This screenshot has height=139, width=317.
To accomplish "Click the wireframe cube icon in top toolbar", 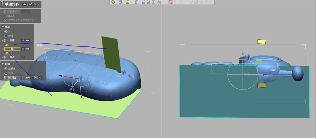I will (120, 2).
